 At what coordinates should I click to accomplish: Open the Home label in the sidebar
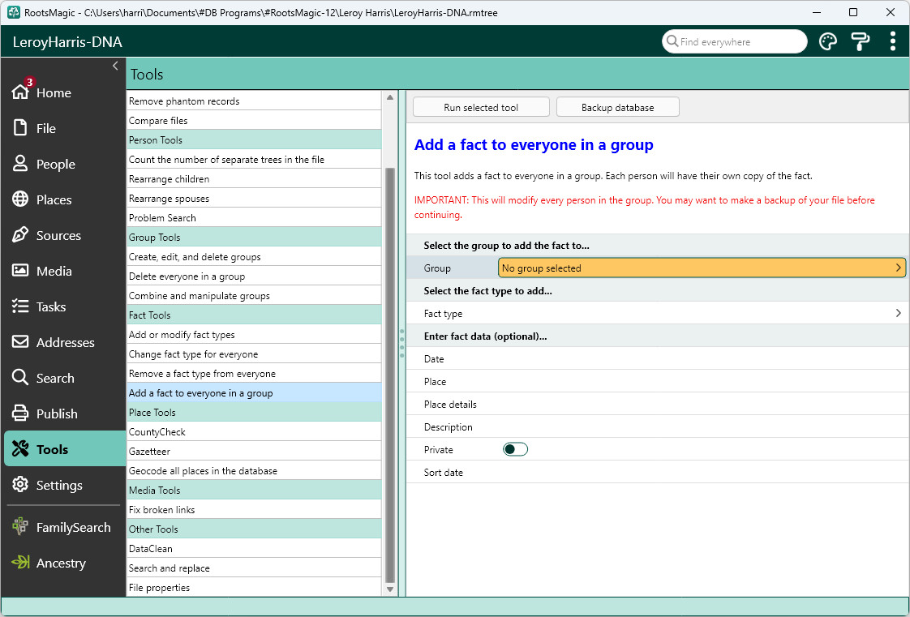tap(54, 92)
